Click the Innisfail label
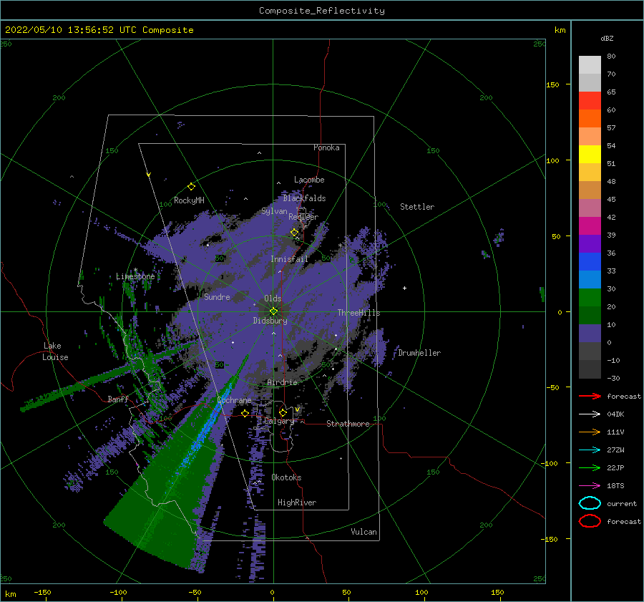 click(x=289, y=259)
